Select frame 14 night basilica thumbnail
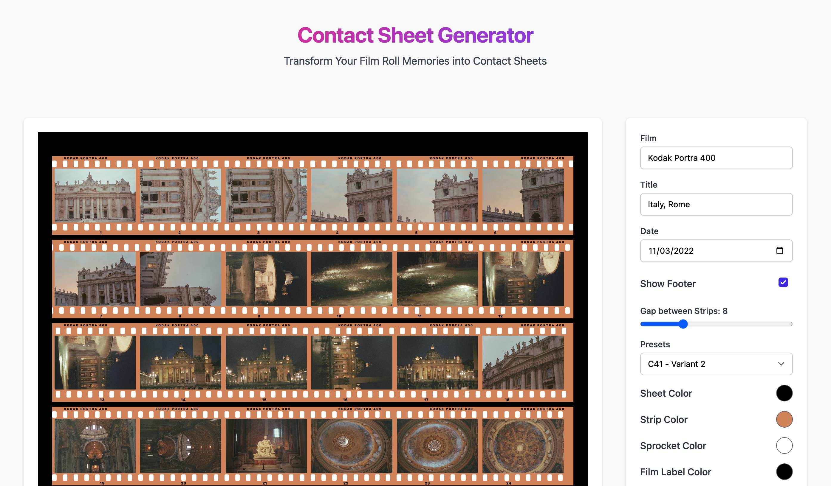 coord(180,362)
